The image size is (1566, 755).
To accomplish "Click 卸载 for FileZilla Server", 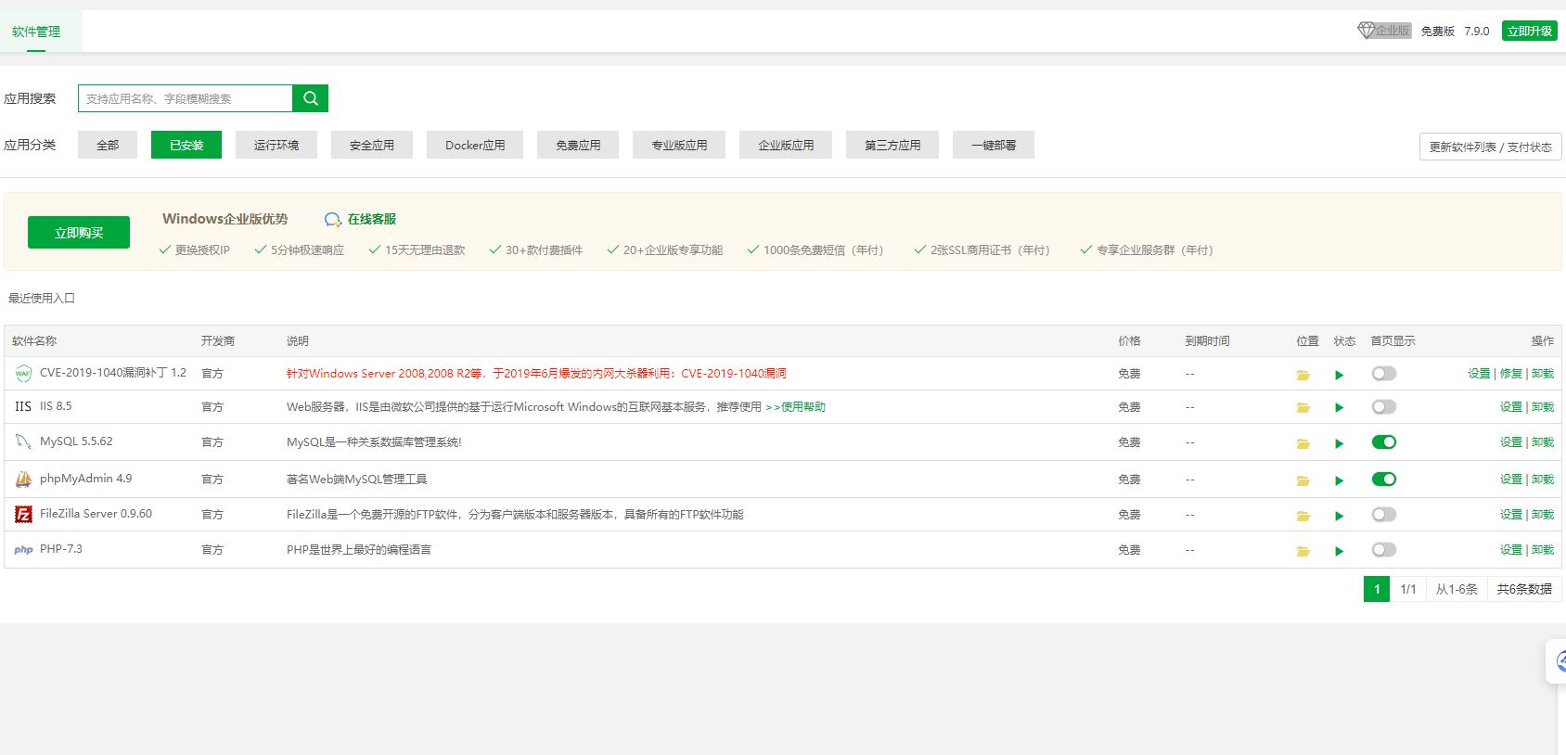I will (1543, 515).
